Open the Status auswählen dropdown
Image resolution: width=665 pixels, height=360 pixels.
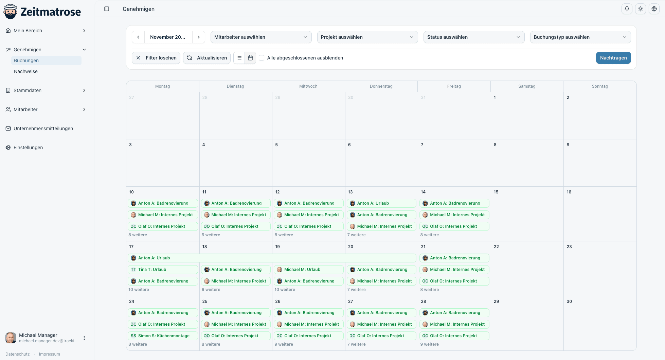pos(474,37)
